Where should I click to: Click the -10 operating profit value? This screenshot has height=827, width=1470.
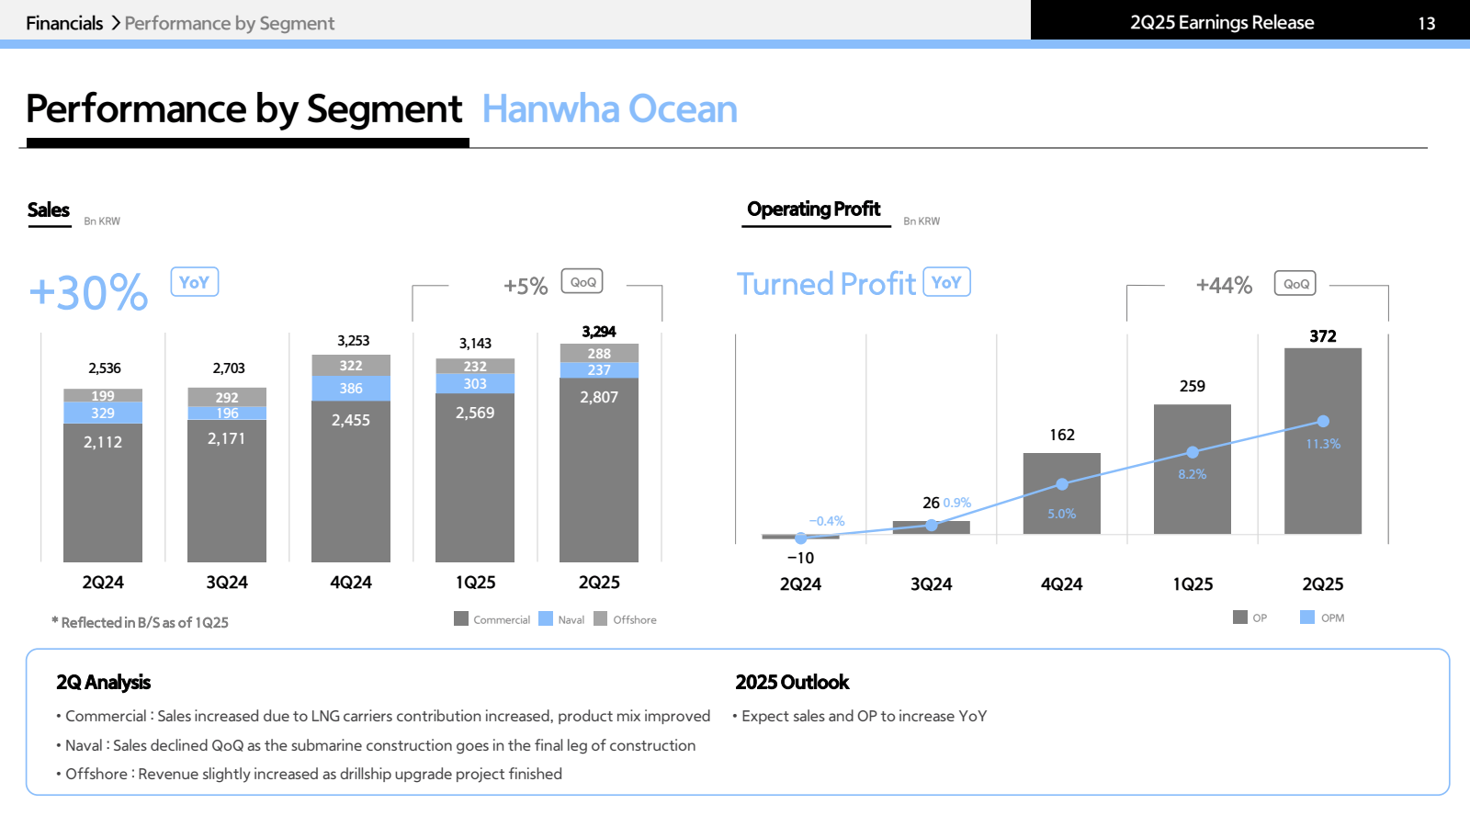[800, 558]
